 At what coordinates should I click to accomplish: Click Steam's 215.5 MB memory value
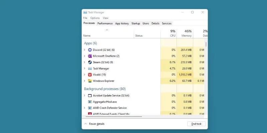tap(186, 62)
